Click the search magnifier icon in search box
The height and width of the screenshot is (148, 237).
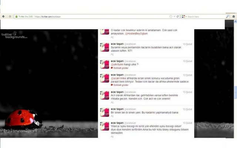227,17
